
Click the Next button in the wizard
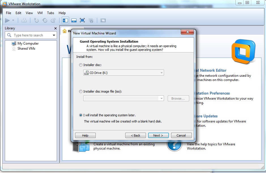pyautogui.click(x=158, y=135)
